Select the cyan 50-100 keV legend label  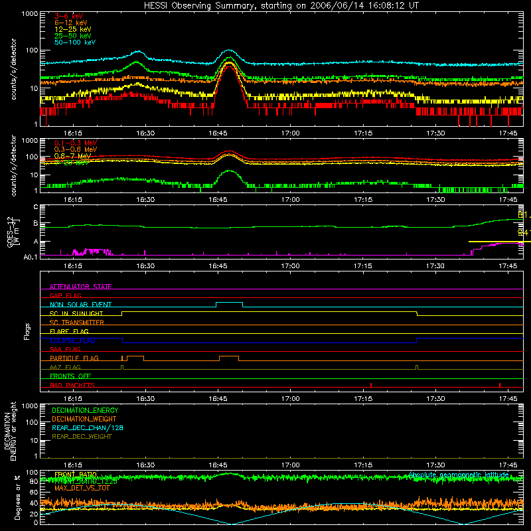click(75, 42)
